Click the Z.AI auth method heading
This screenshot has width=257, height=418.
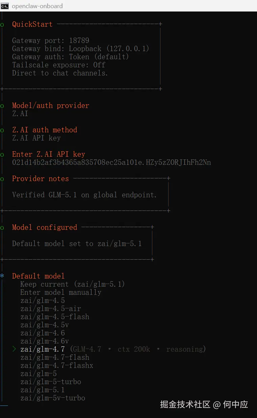[44, 130]
